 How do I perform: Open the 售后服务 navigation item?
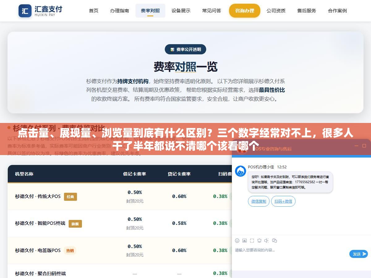(x=307, y=11)
